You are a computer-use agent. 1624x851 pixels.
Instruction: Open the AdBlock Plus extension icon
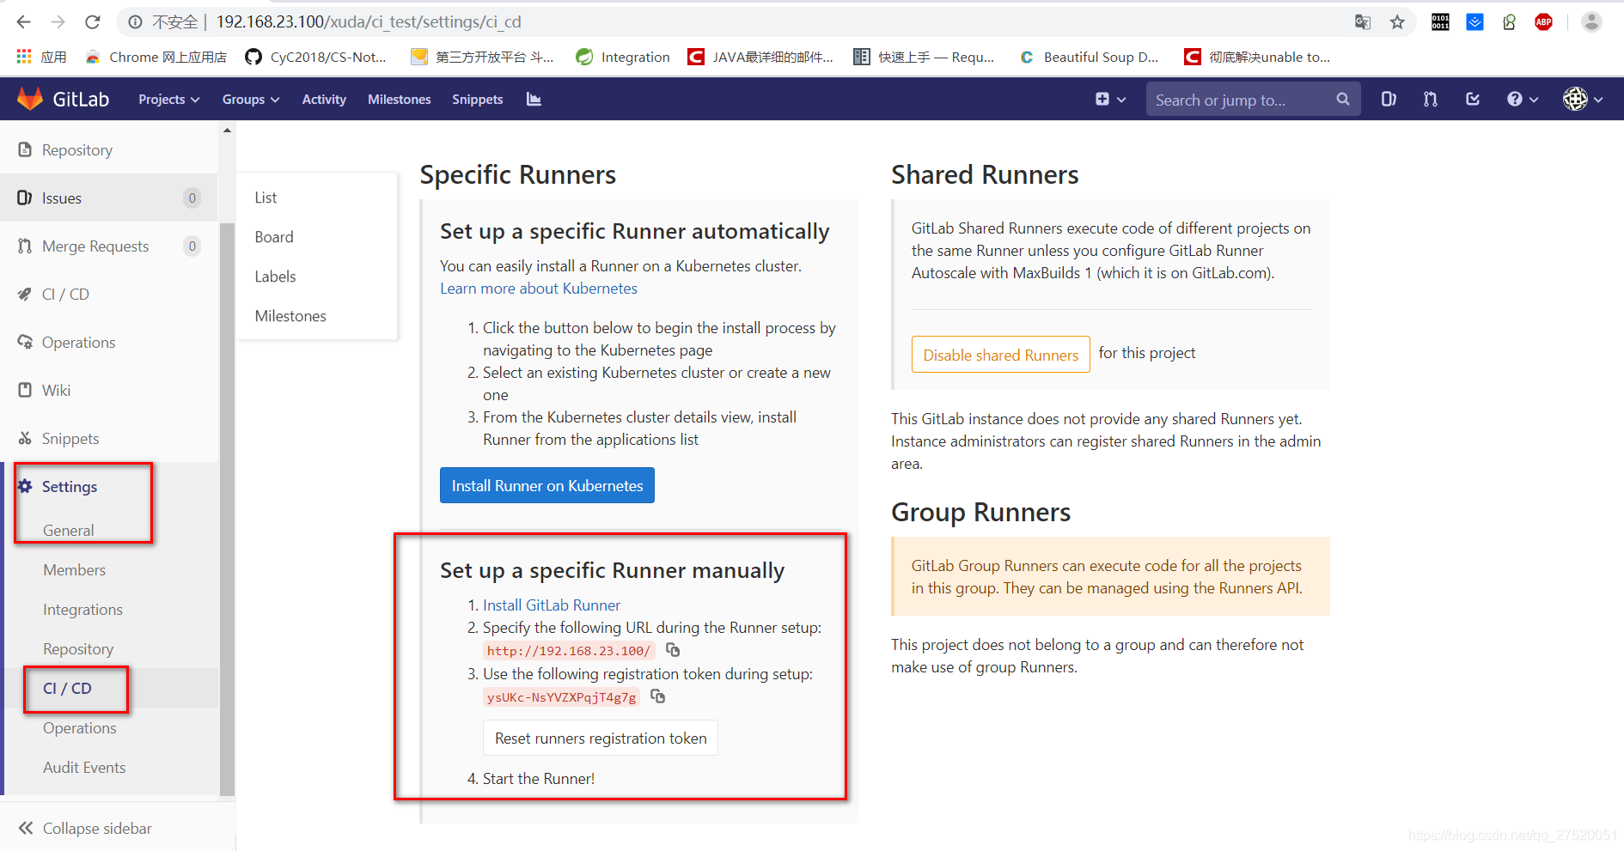1543,22
